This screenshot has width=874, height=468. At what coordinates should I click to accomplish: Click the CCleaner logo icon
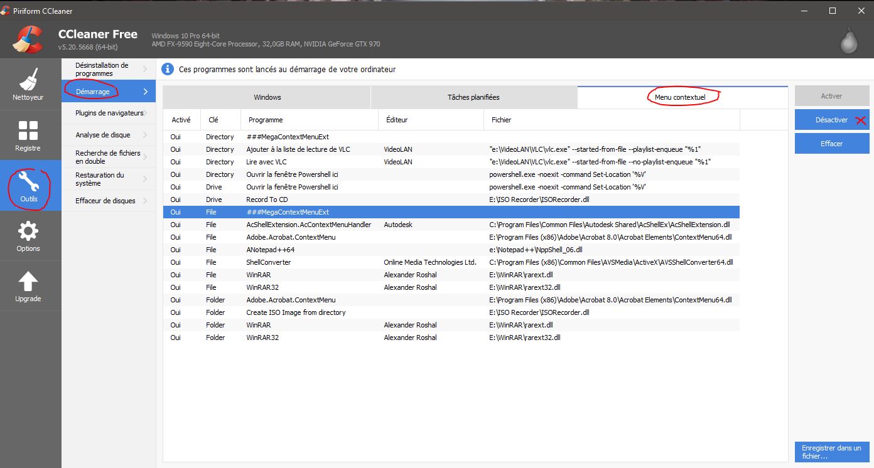click(28, 39)
